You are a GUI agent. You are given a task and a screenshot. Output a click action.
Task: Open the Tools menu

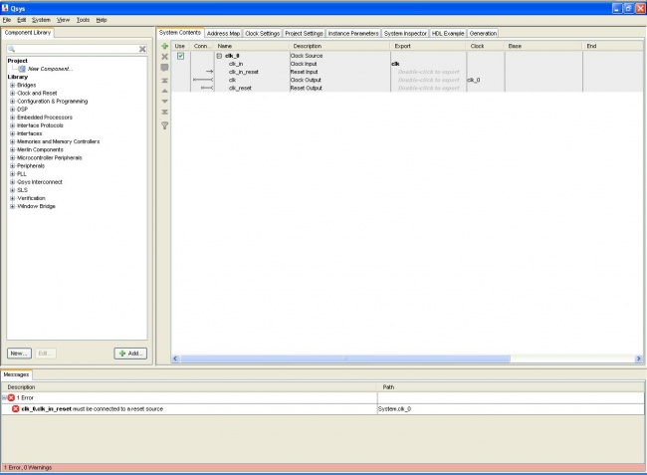(83, 20)
